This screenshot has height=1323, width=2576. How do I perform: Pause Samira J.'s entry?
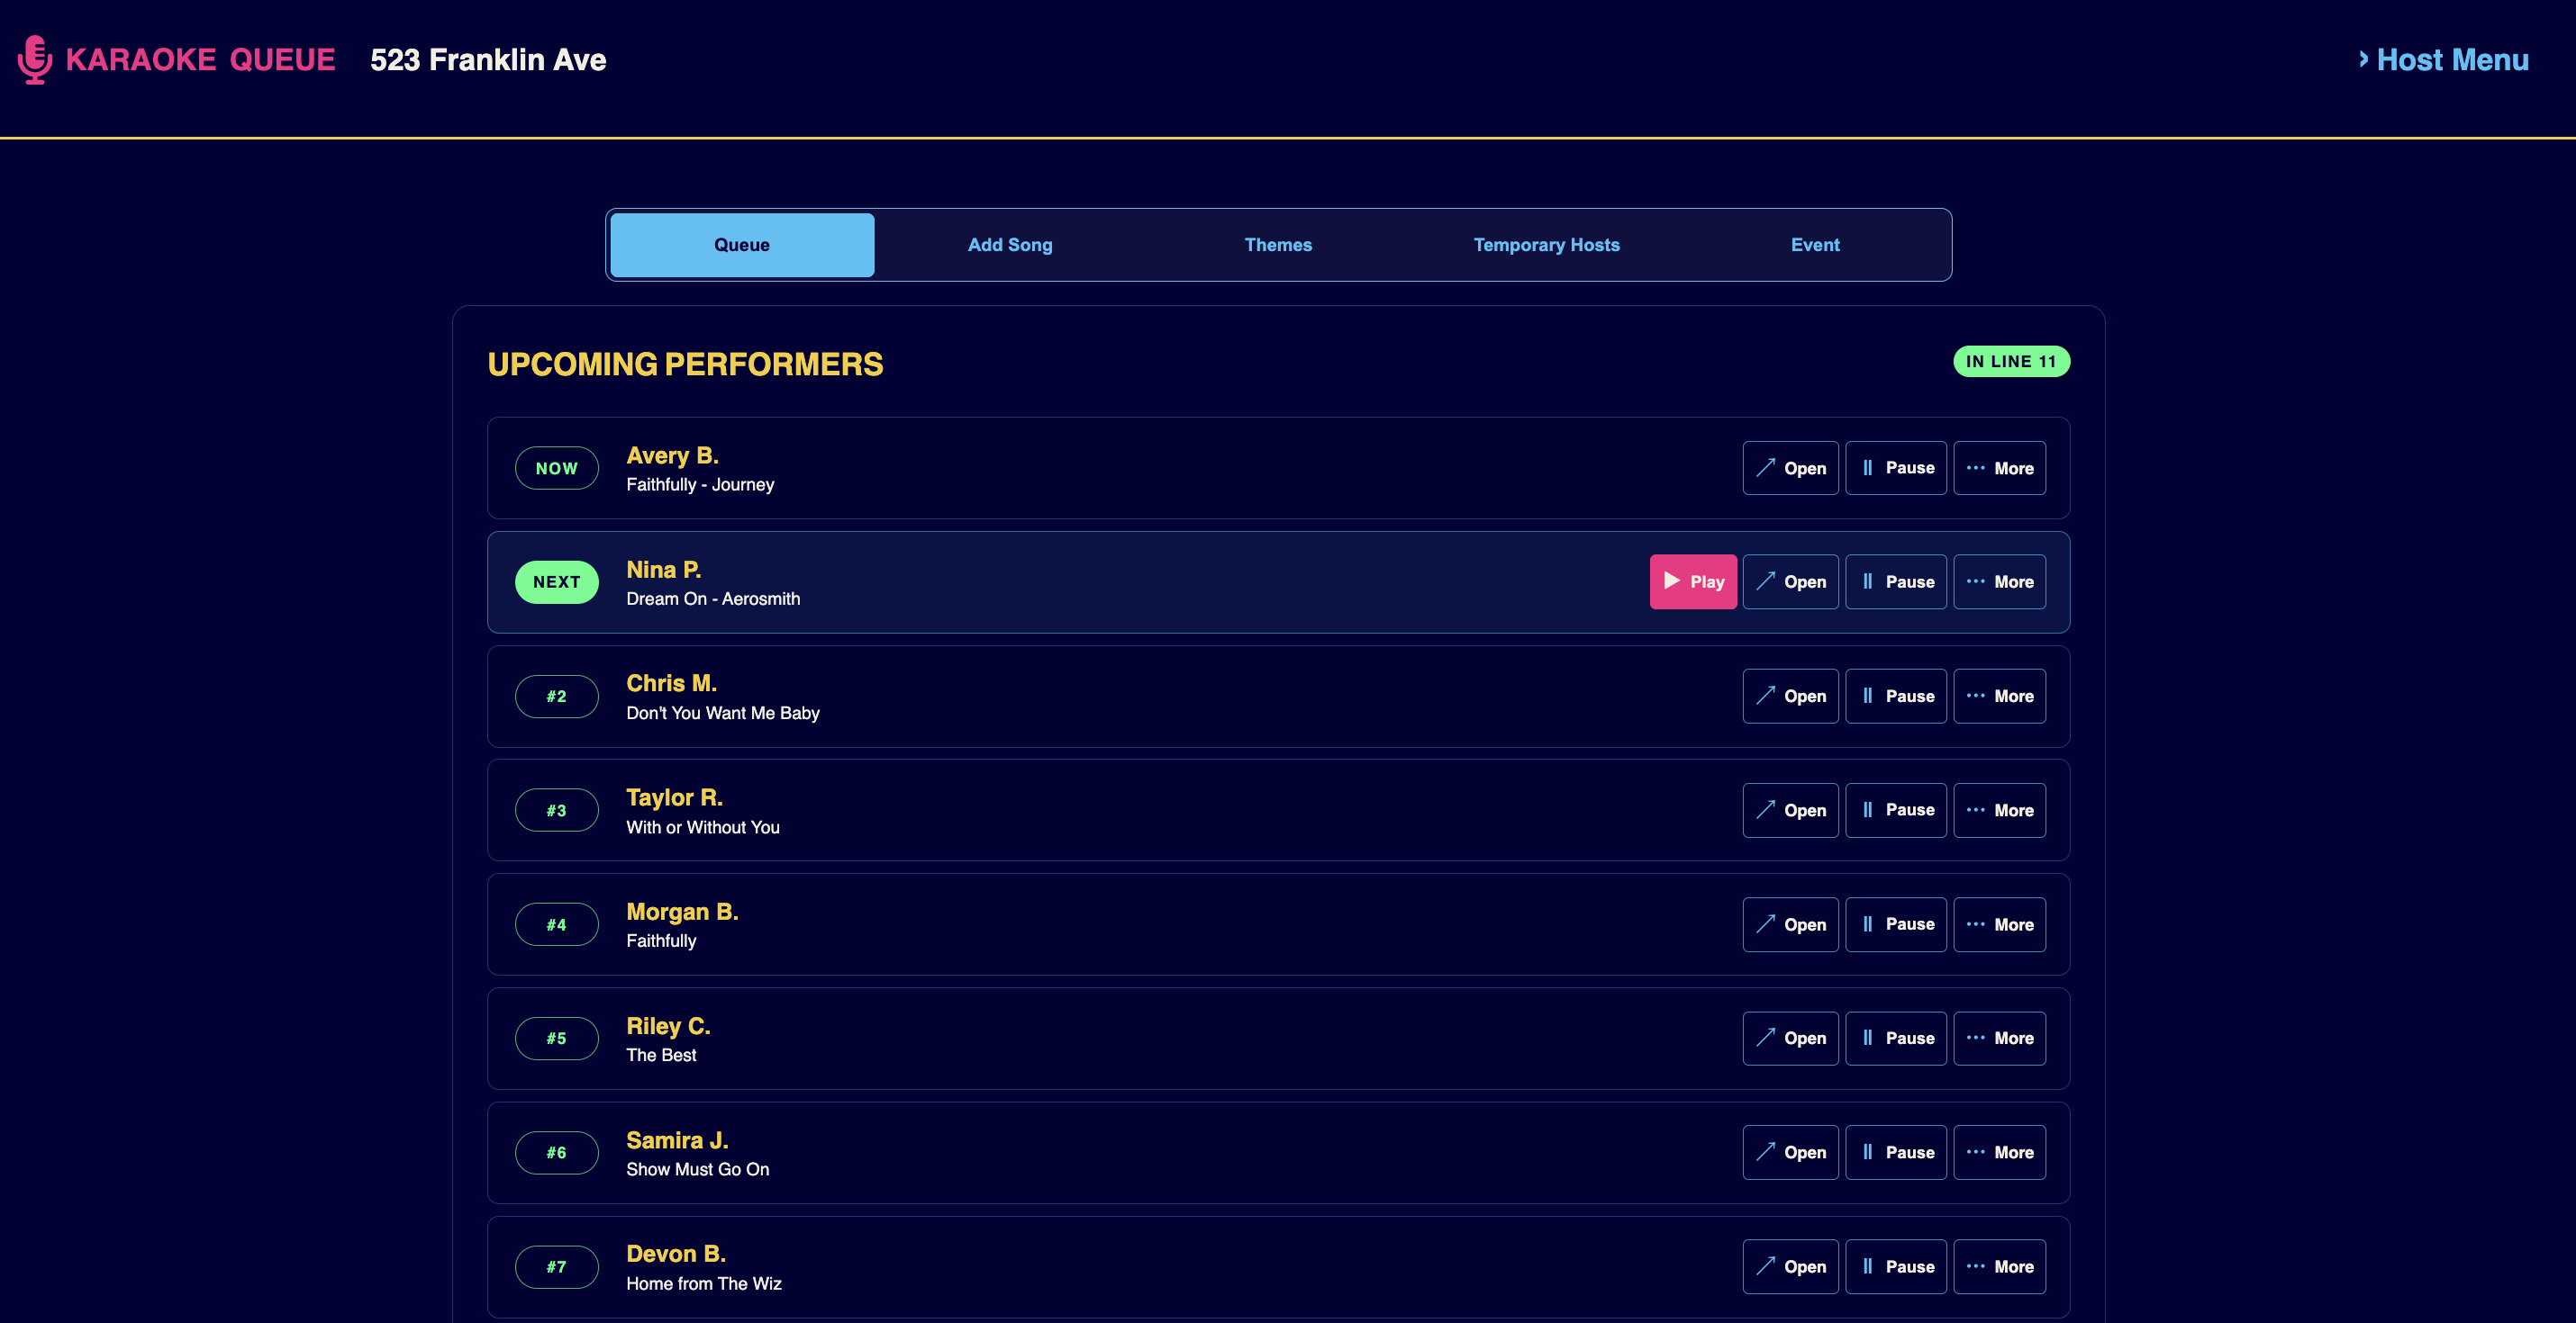1896,1152
